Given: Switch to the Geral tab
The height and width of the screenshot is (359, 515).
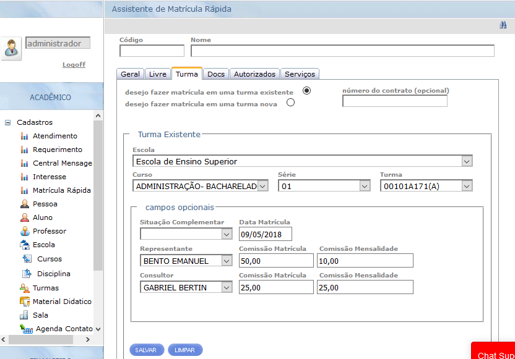Looking at the screenshot, I should pos(131,74).
